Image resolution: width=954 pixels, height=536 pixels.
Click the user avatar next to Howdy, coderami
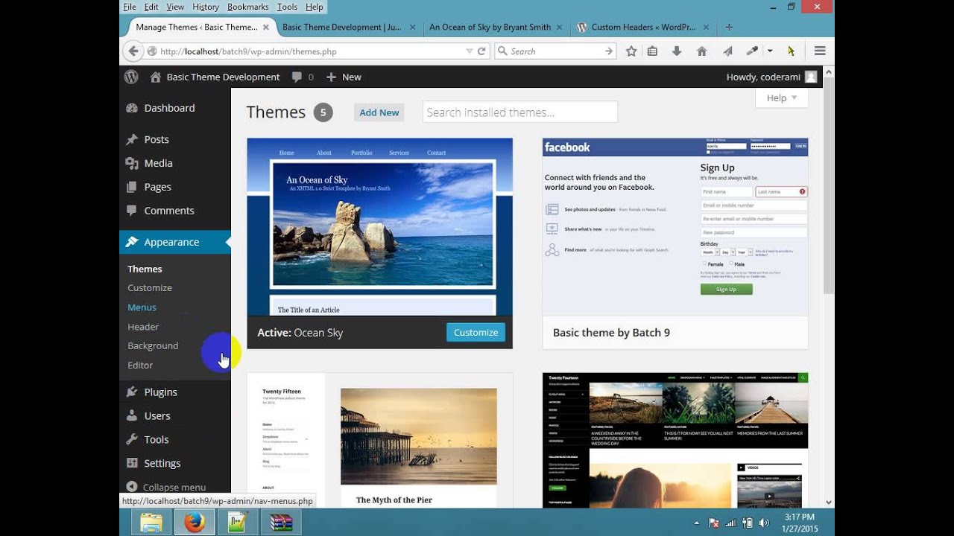click(811, 77)
